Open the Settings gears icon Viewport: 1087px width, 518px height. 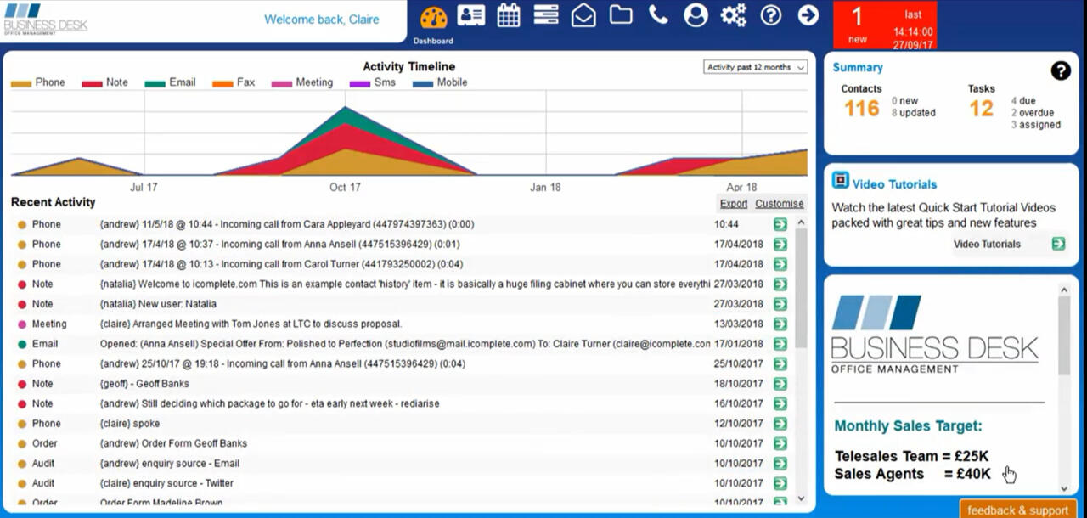click(x=732, y=14)
